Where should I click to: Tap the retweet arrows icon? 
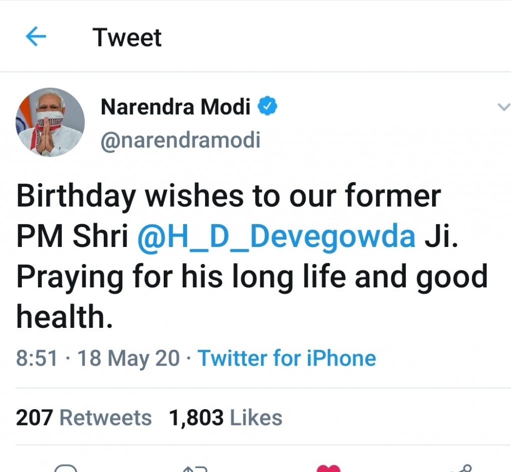[195, 469]
